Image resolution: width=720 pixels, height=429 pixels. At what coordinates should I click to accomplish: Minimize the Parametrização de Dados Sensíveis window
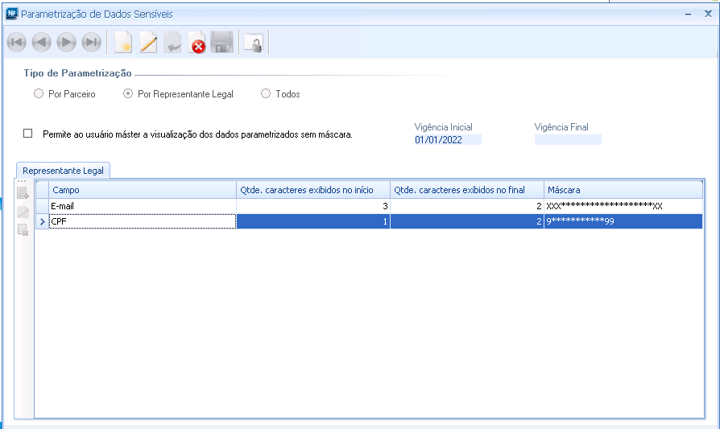coord(688,14)
